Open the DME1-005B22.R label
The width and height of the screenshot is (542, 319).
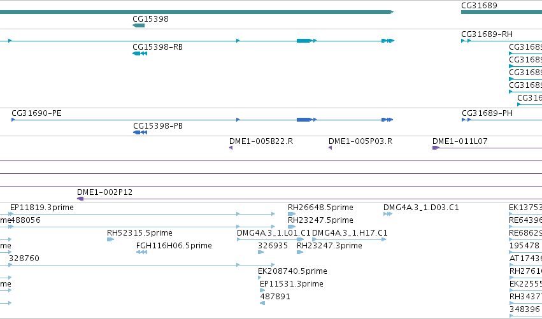coord(261,141)
